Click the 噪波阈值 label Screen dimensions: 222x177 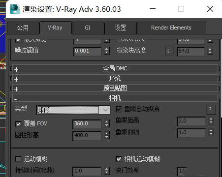(27, 51)
